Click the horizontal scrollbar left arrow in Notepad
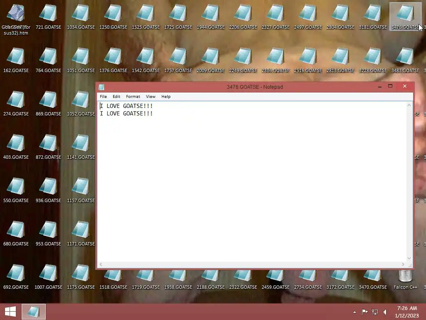The image size is (426, 320). (101, 264)
